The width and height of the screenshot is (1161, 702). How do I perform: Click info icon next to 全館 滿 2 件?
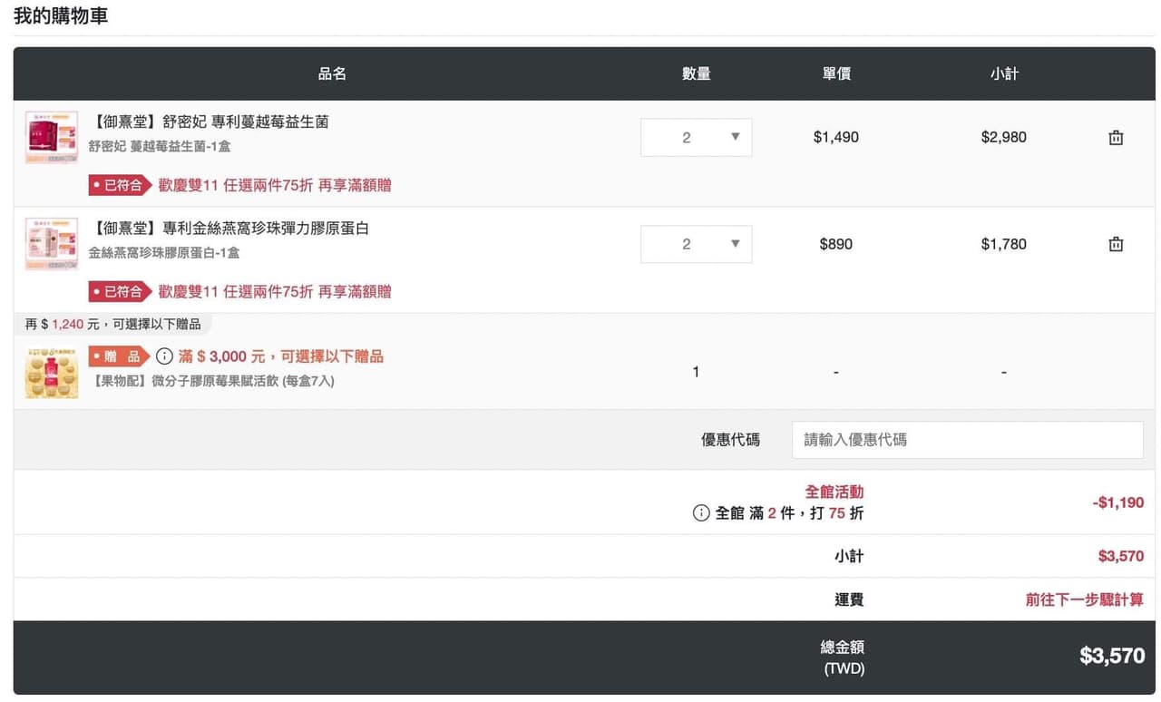701,513
